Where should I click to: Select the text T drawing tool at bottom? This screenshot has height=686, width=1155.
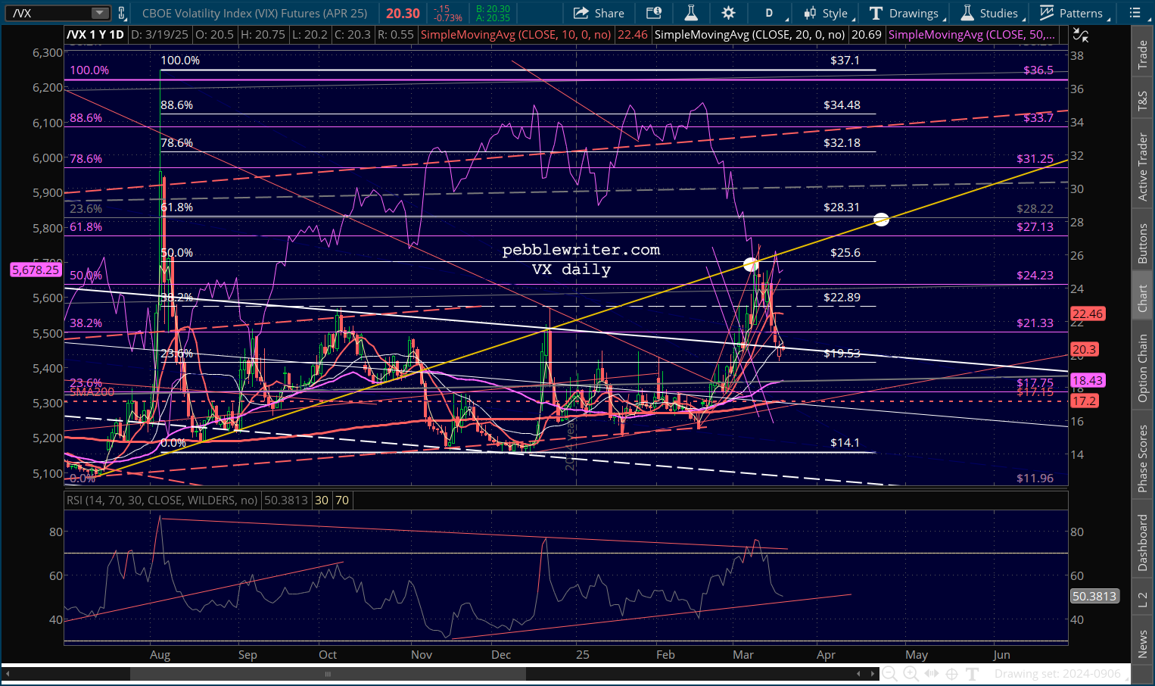[x=973, y=673]
